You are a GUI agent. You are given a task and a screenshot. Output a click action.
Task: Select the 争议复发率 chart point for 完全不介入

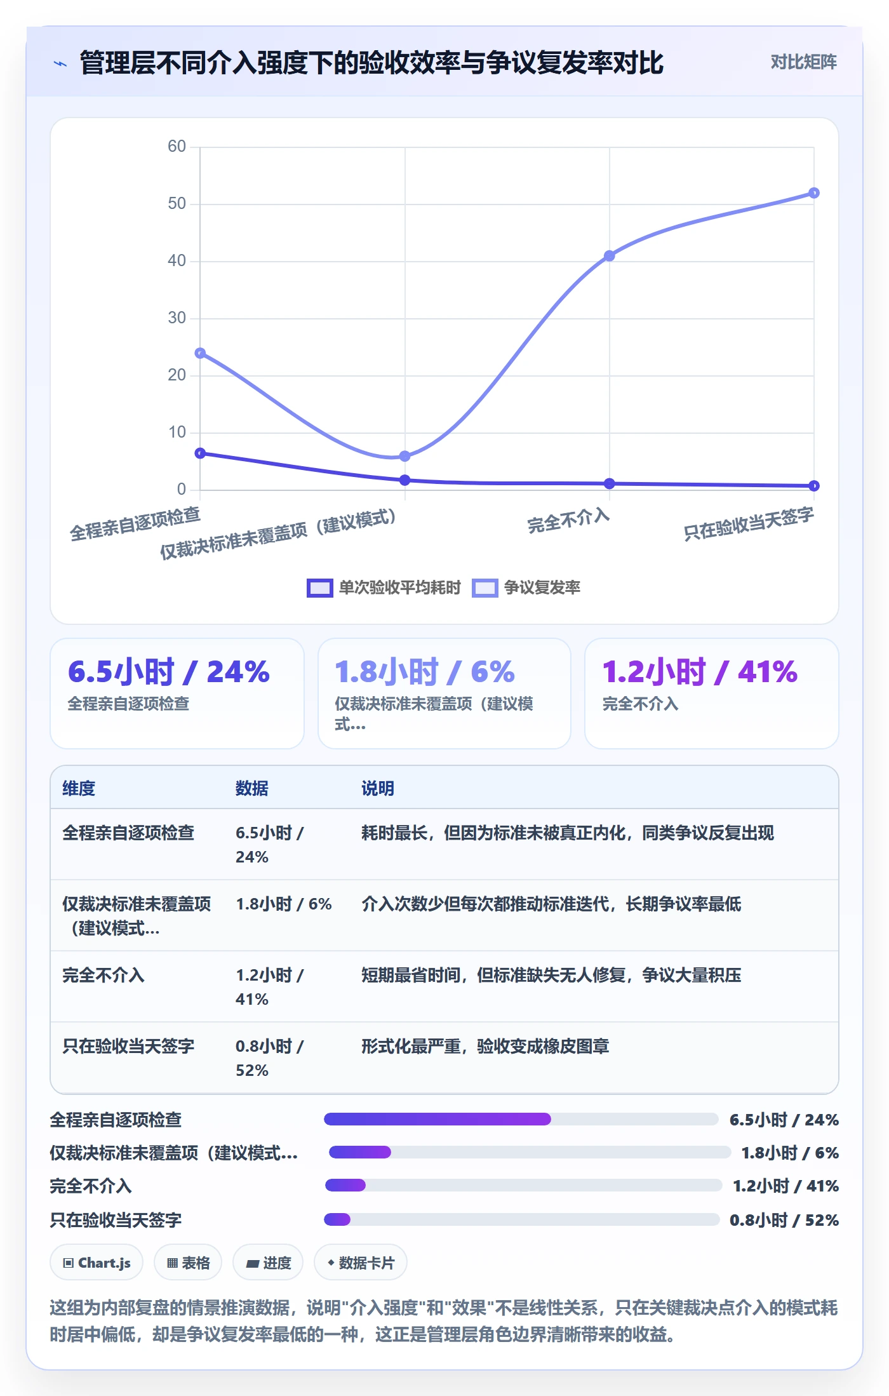(x=610, y=256)
